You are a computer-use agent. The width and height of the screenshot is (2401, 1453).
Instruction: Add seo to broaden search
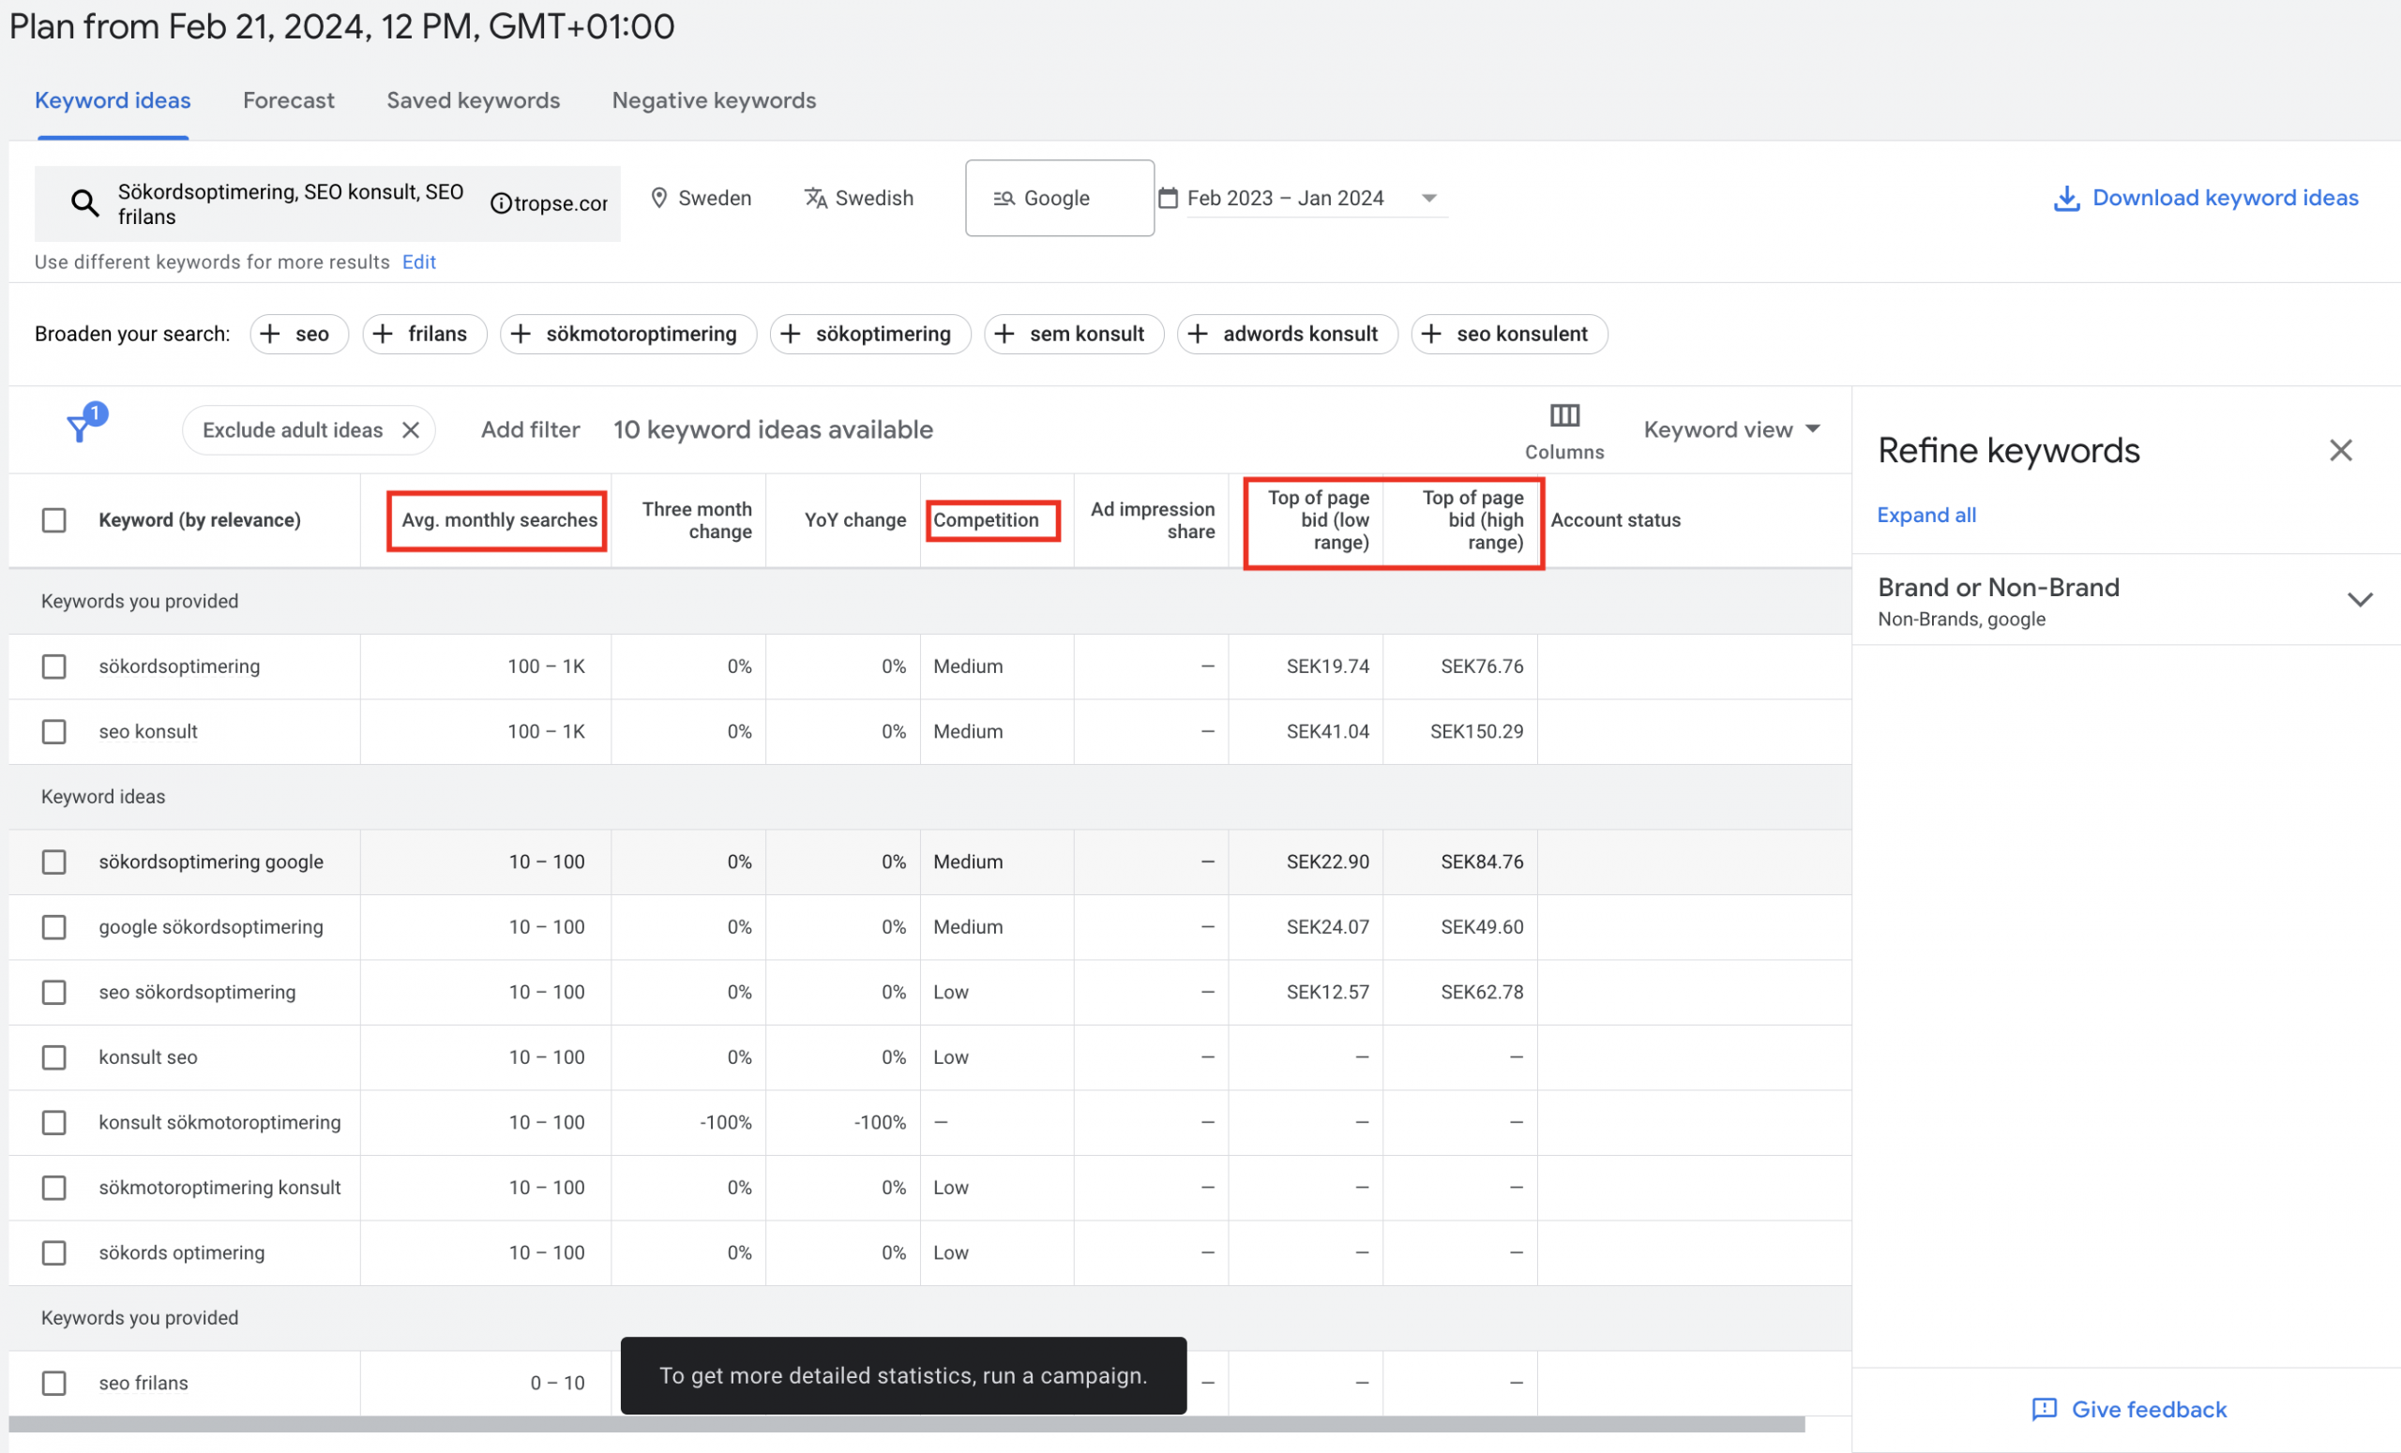[x=299, y=334]
